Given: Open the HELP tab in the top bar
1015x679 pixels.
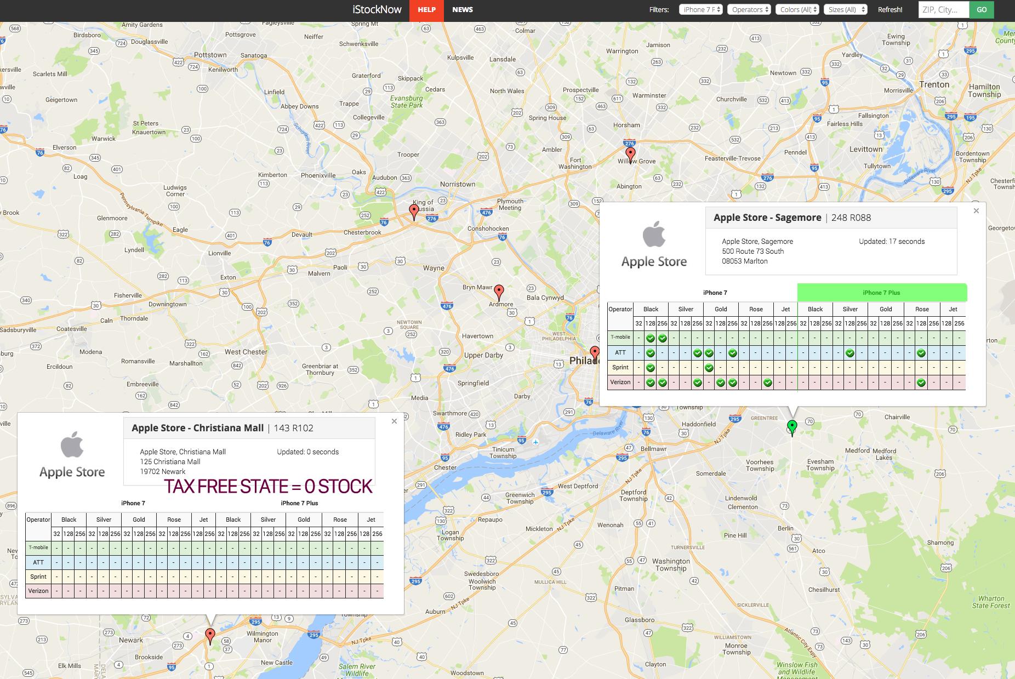Looking at the screenshot, I should (426, 10).
